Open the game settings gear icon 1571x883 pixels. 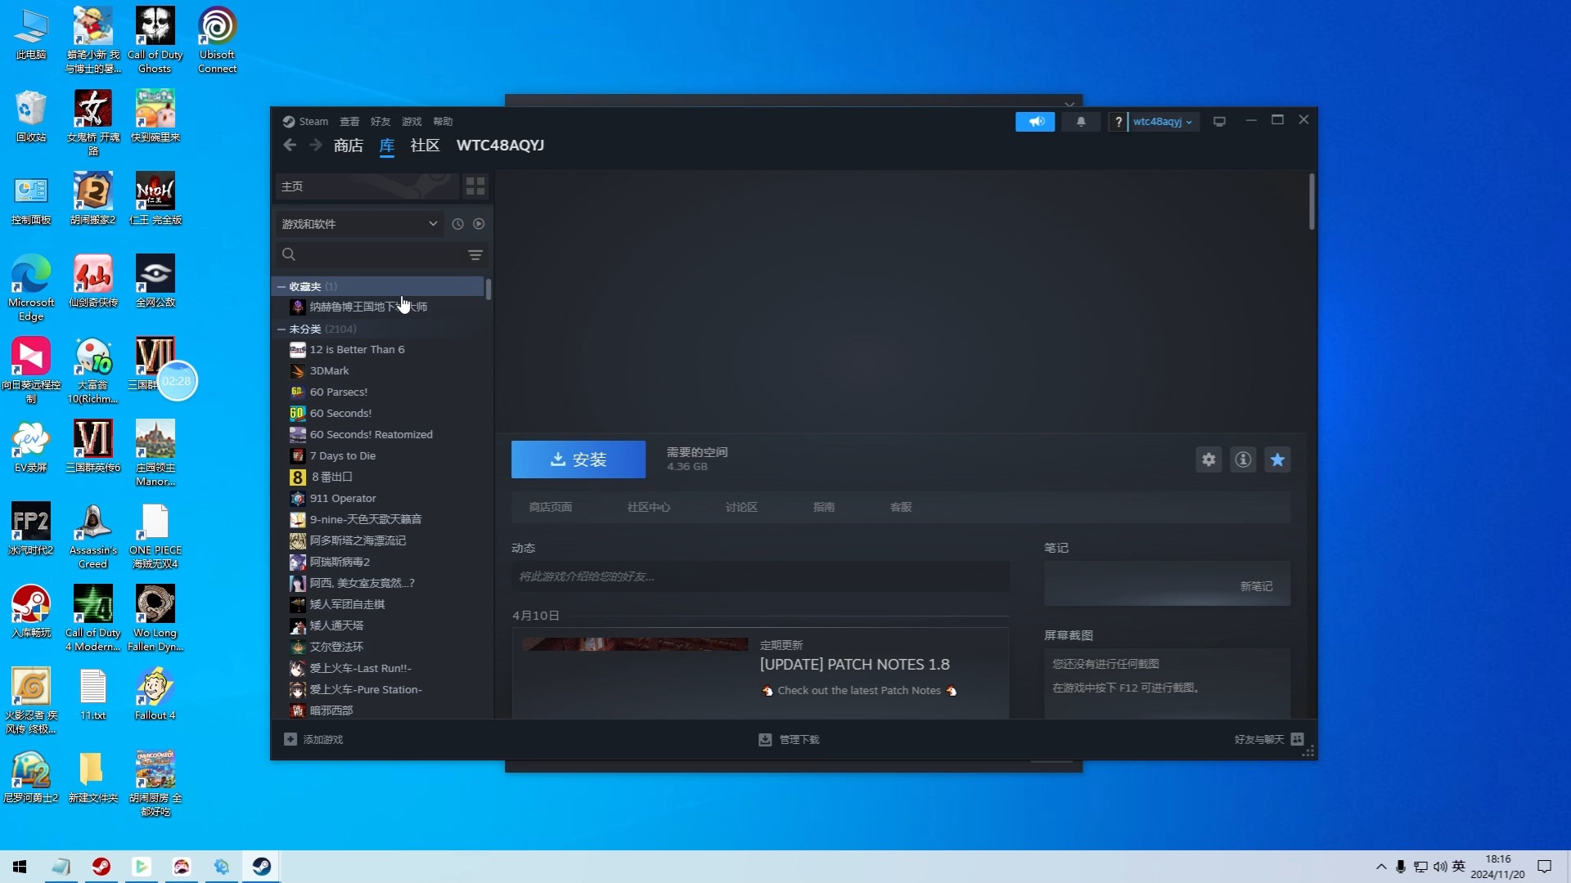coord(1209,459)
